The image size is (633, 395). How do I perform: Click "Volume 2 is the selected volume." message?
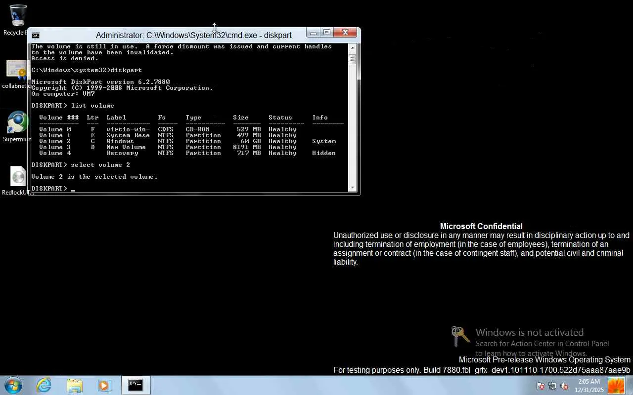[x=94, y=177]
